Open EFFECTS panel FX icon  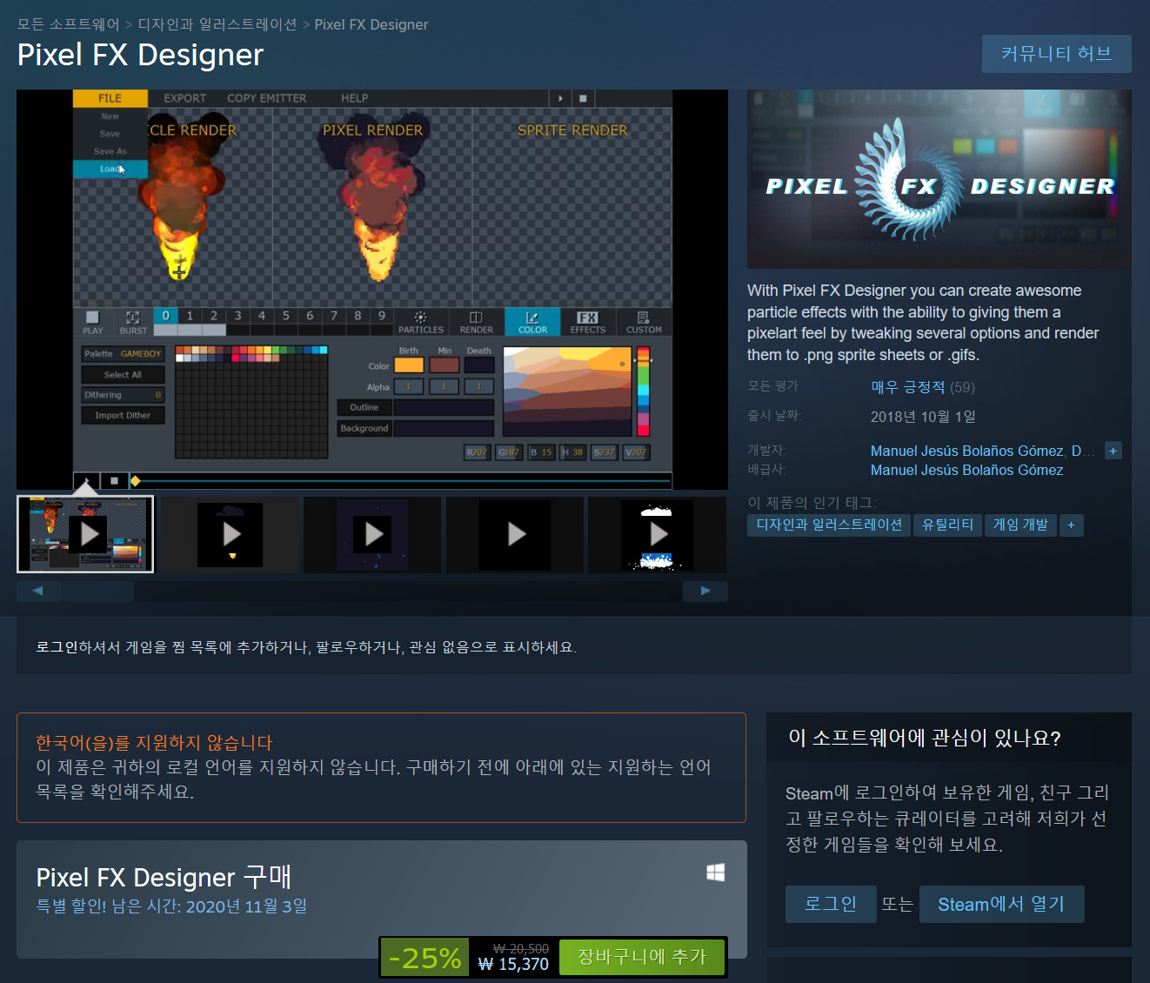pyautogui.click(x=587, y=322)
